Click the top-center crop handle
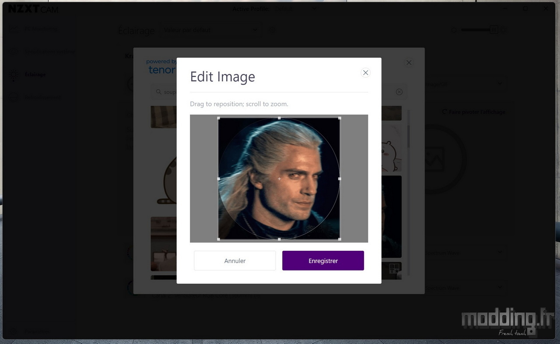The width and height of the screenshot is (560, 344). coord(279,118)
